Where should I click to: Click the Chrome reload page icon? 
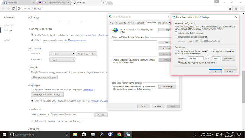click(13, 8)
